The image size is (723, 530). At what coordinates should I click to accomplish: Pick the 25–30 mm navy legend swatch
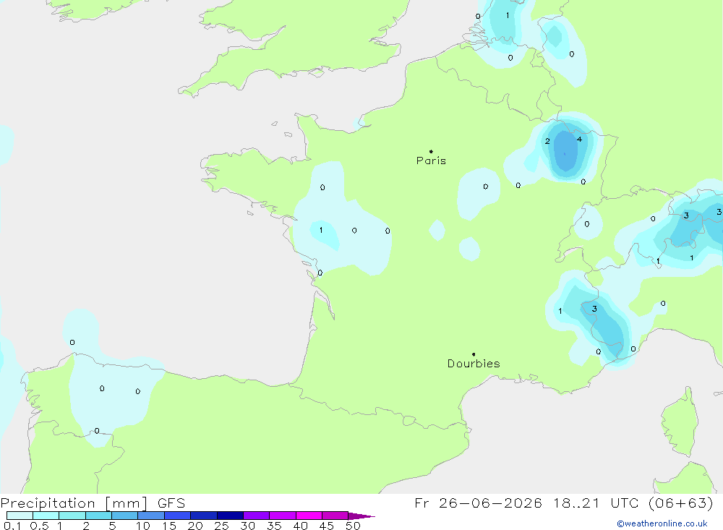[x=230, y=516]
